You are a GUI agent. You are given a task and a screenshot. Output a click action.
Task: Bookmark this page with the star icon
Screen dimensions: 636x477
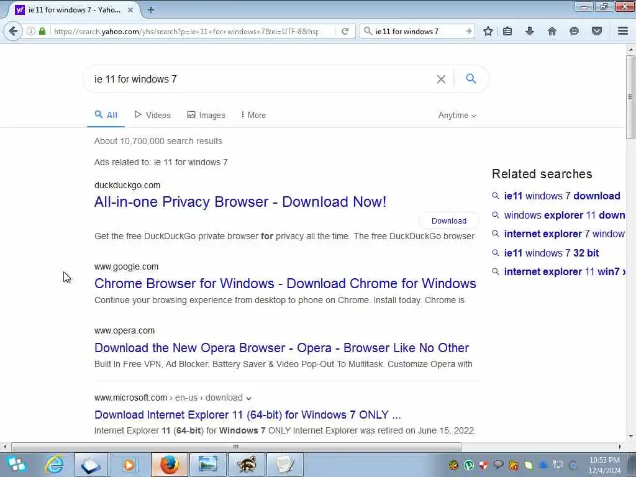488,31
